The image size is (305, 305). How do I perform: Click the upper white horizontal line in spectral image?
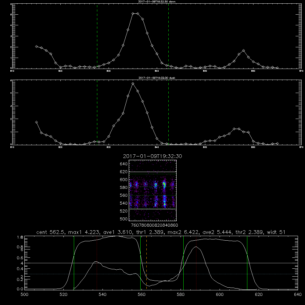tap(152, 172)
